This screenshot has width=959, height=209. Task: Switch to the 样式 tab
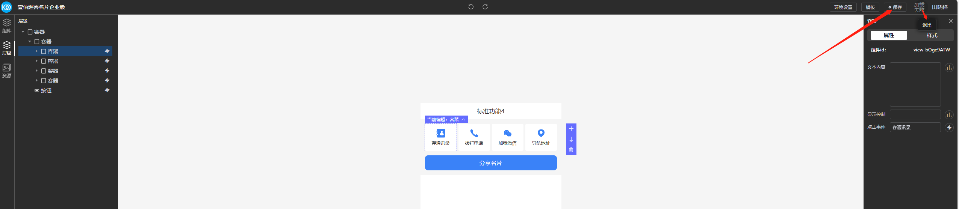pos(932,35)
